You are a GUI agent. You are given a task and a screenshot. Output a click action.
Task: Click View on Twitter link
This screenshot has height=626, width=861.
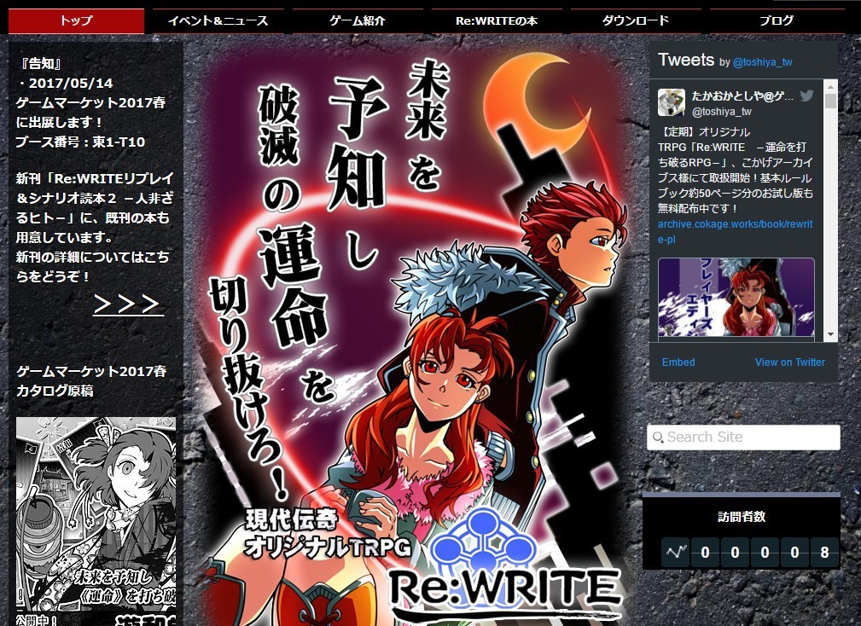coord(789,362)
